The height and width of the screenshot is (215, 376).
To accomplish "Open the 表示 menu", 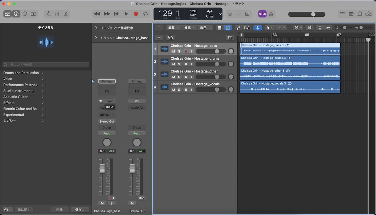I will 206,28.
